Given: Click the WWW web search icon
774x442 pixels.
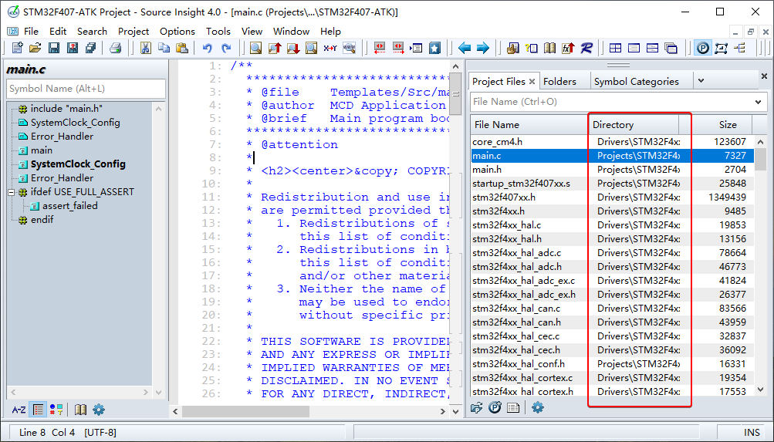Looking at the screenshot, I should tap(349, 48).
